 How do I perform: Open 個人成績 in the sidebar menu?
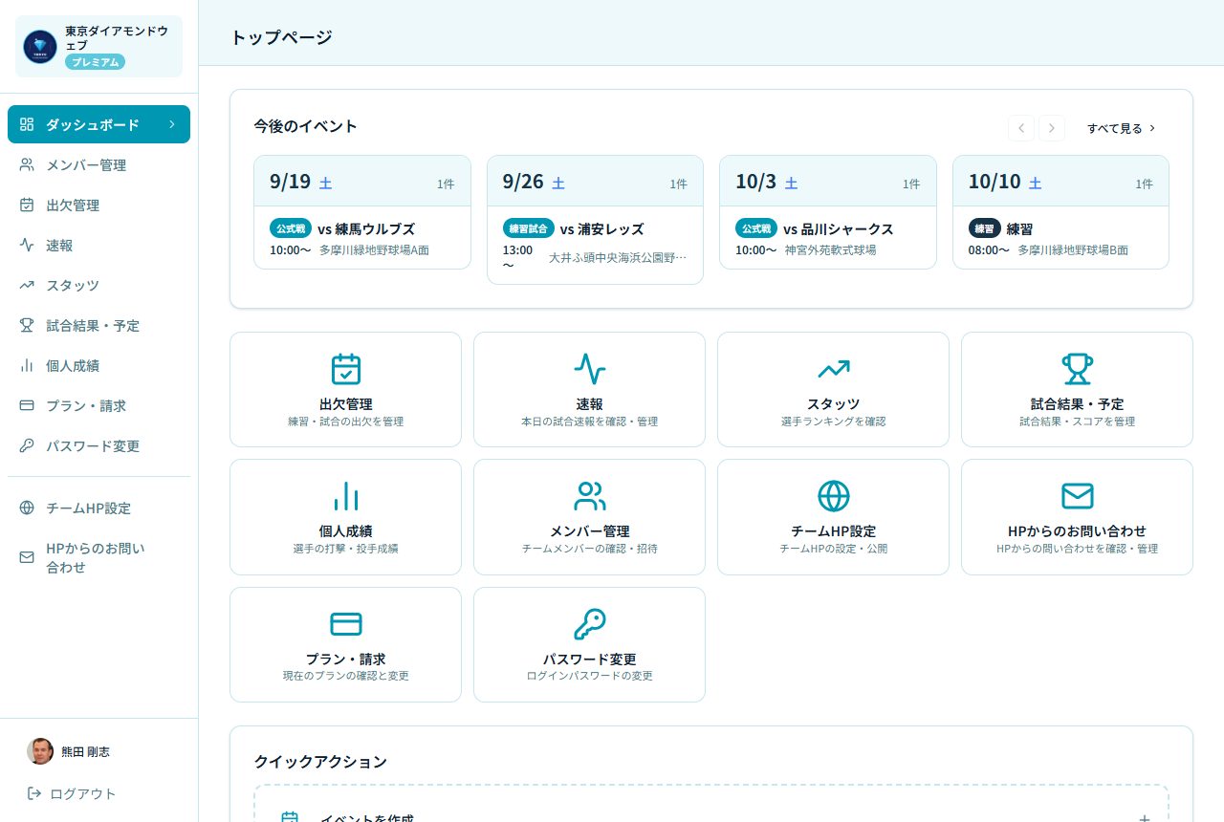pos(99,366)
